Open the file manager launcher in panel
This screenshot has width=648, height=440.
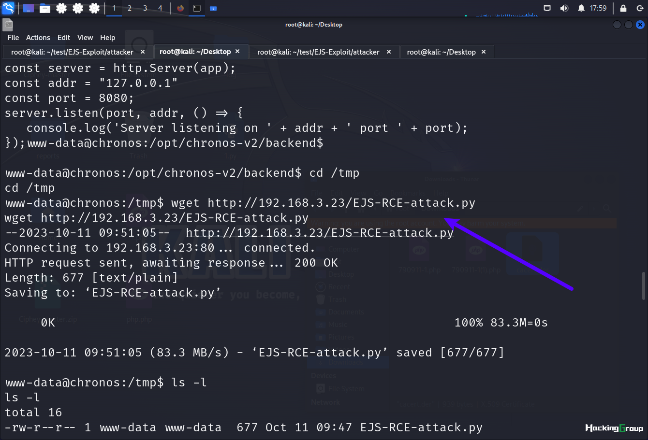tap(45, 8)
